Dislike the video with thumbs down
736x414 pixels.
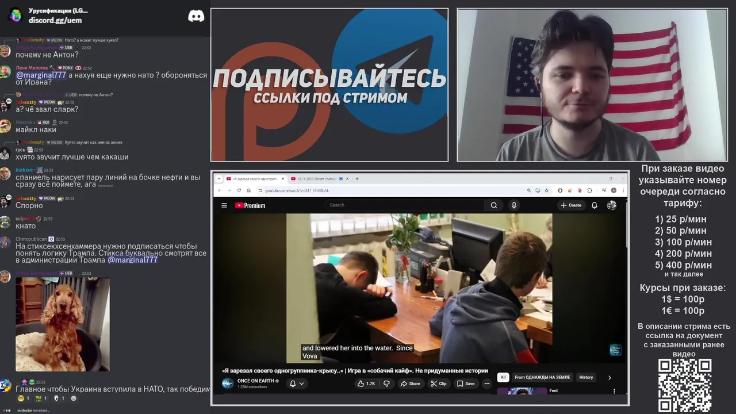[386, 384]
